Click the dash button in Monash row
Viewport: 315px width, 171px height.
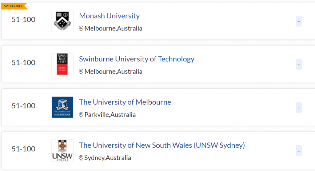coord(298,21)
